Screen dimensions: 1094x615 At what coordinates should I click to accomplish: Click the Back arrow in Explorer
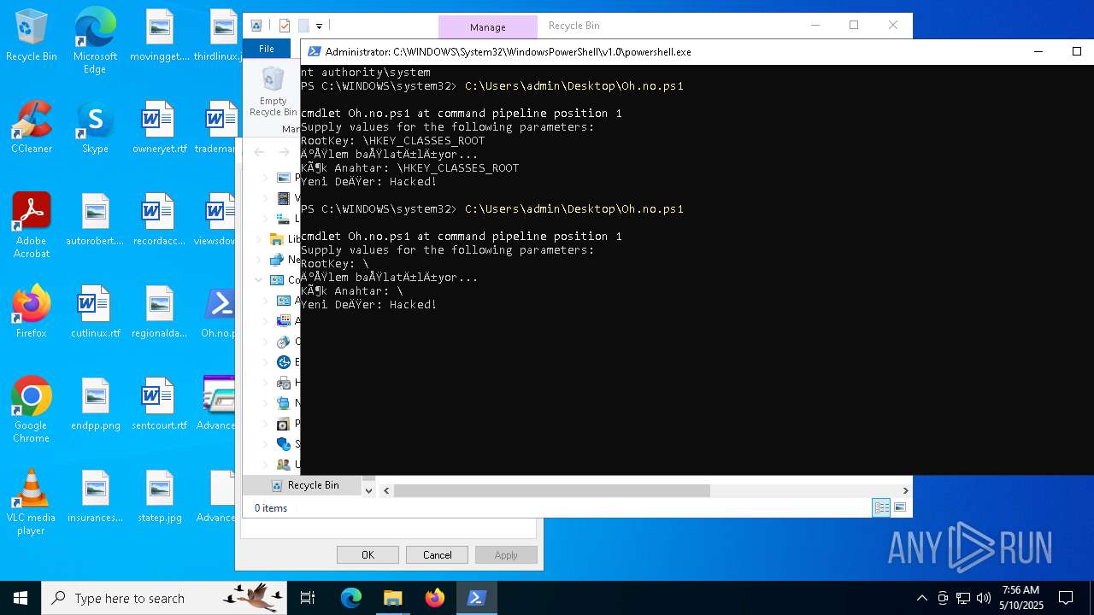(259, 152)
